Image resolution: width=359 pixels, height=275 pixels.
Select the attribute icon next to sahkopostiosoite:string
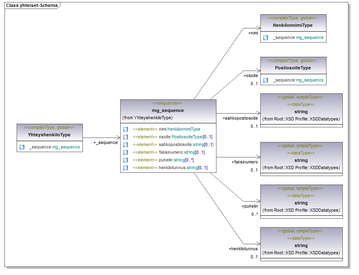point(125,145)
